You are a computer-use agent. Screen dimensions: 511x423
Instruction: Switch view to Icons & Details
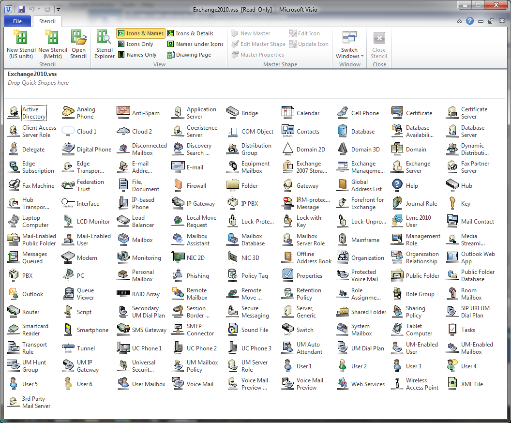[190, 33]
